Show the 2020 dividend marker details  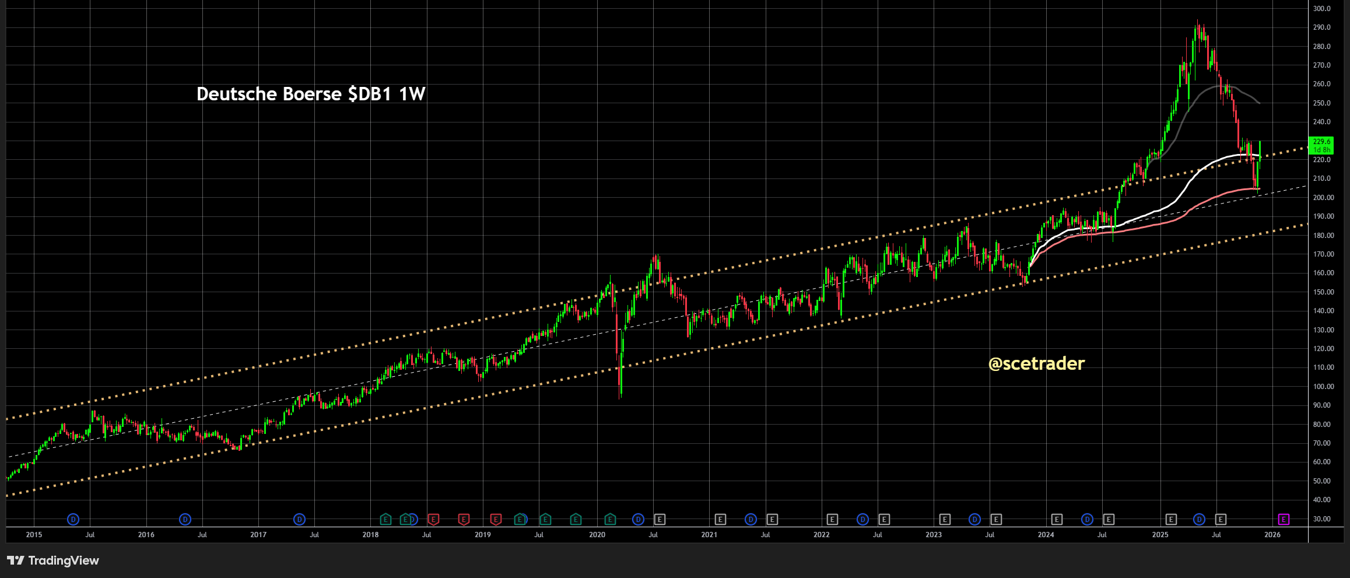point(638,519)
